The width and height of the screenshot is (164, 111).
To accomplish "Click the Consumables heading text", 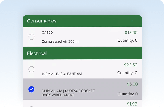I will coord(42,21).
